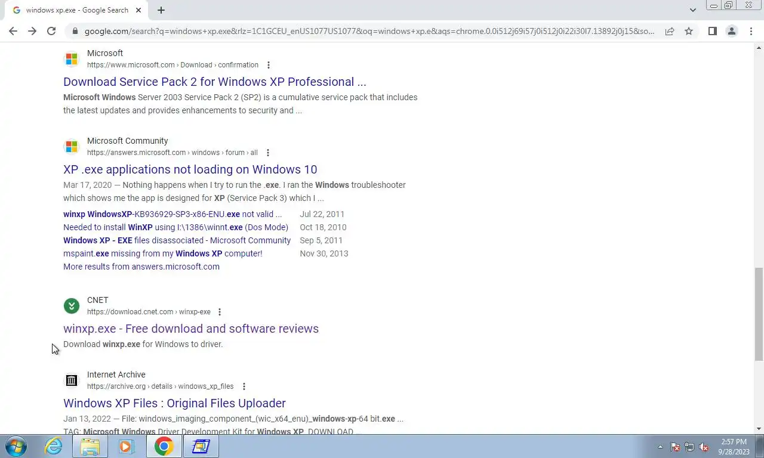Open the Windows Start menu
This screenshot has width=764, height=458.
(16, 446)
